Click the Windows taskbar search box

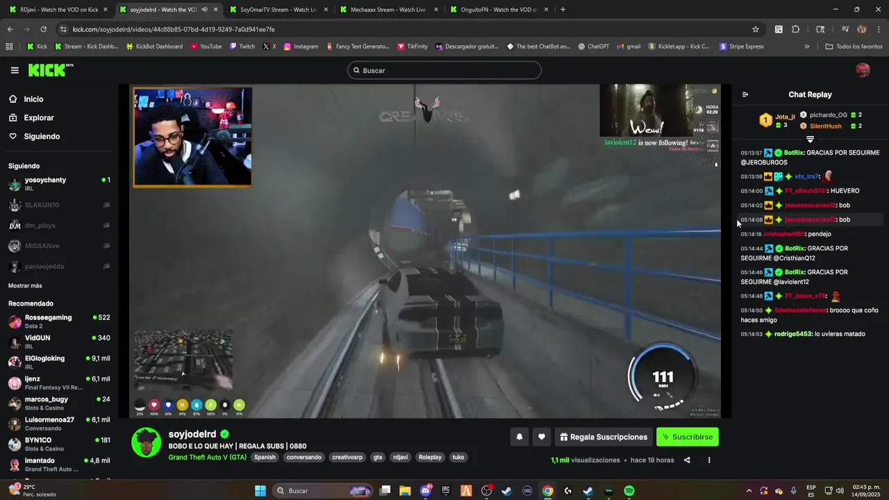322,491
